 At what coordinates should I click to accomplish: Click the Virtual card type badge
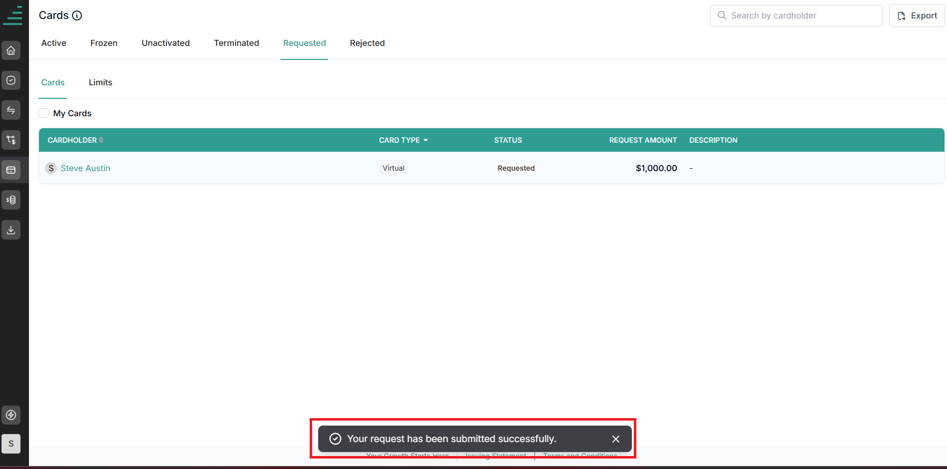click(394, 168)
